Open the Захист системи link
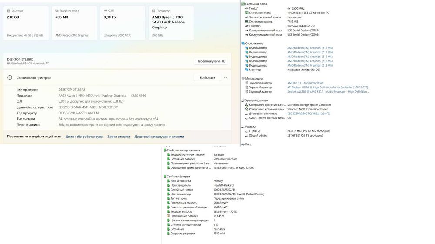 pos(118,137)
